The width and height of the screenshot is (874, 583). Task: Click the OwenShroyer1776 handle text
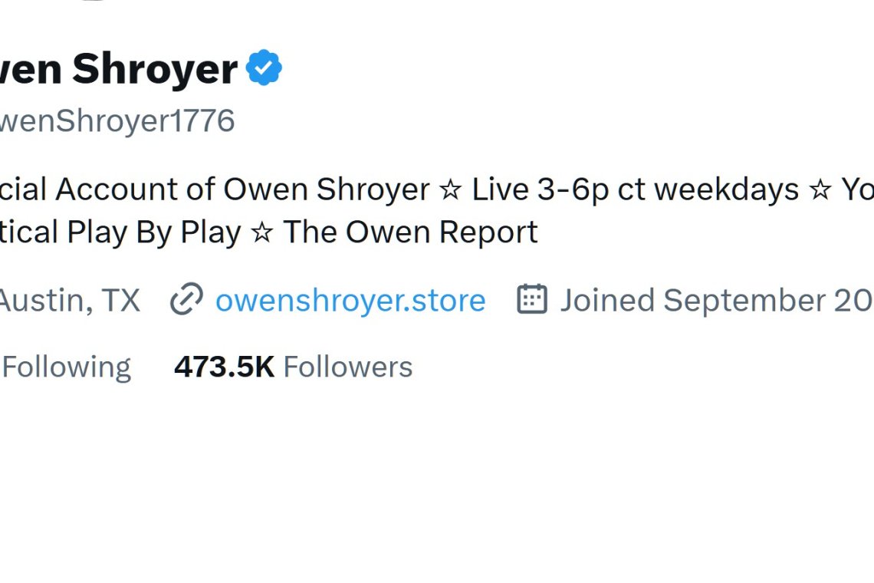pos(117,121)
